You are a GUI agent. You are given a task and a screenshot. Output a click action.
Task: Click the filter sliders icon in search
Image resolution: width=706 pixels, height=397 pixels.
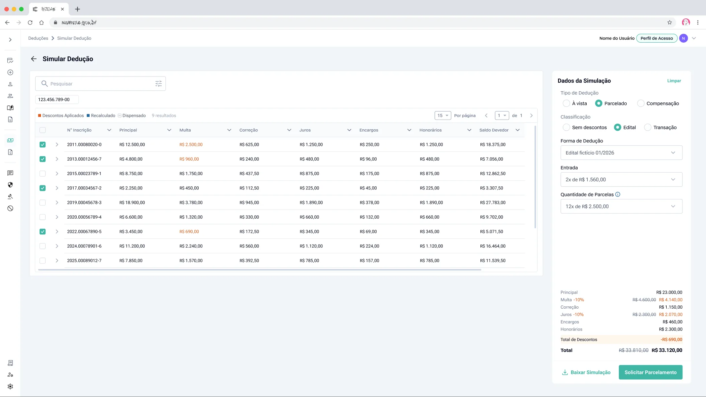point(158,84)
